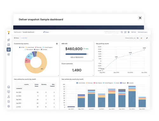159x121 pixels.
Task: Select the highlighted dashboards sidebar icon
Action: coord(9,49)
